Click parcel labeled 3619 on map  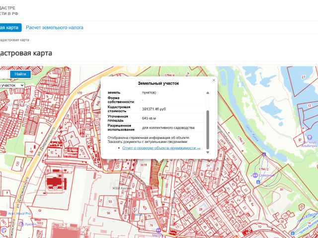tap(144, 165)
